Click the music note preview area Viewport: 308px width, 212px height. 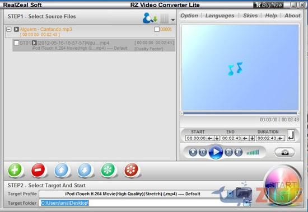click(240, 67)
